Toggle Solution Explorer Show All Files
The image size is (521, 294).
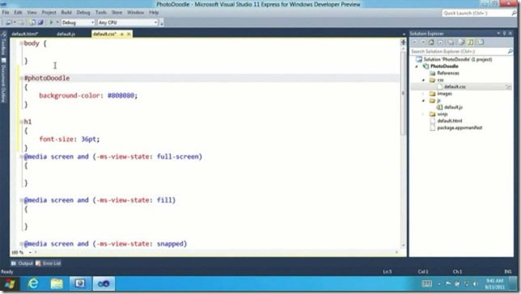451,42
